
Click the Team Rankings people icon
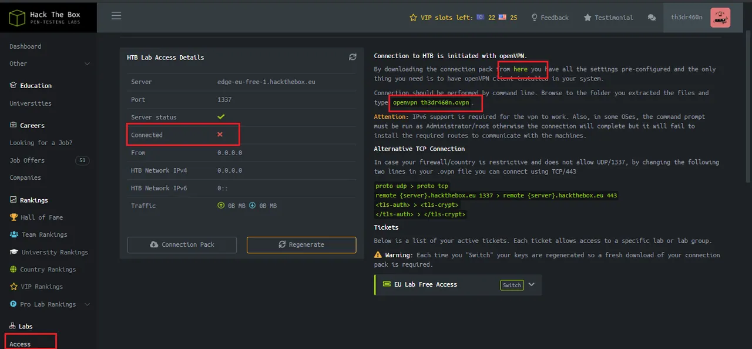[14, 234]
